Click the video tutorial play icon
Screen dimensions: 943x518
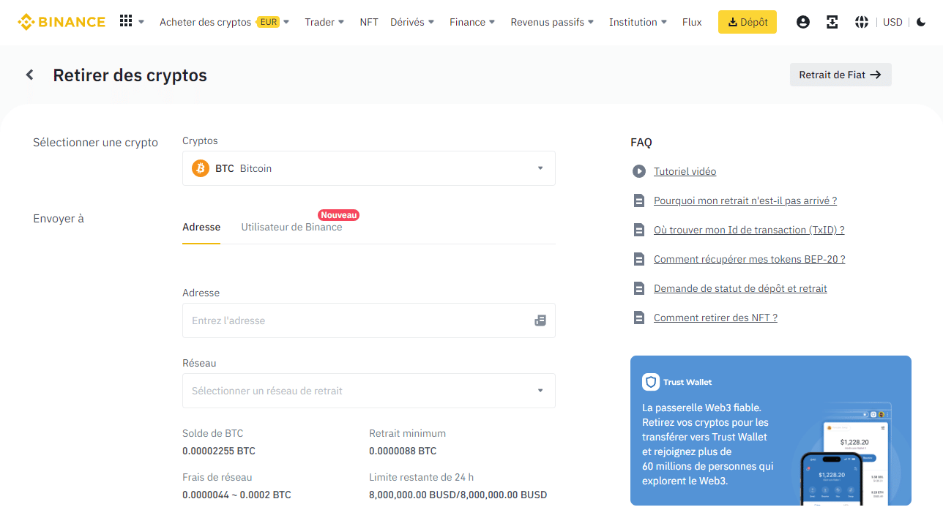pyautogui.click(x=639, y=171)
